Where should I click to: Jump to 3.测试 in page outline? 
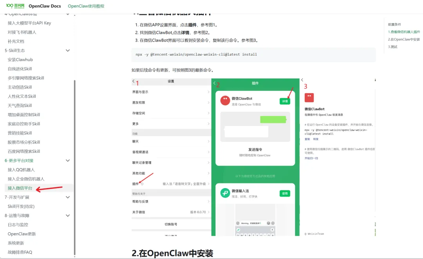392,47
